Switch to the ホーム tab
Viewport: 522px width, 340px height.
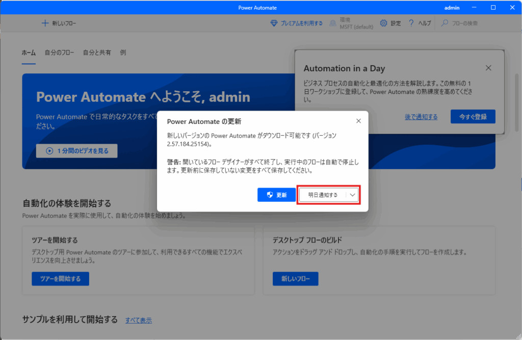29,53
